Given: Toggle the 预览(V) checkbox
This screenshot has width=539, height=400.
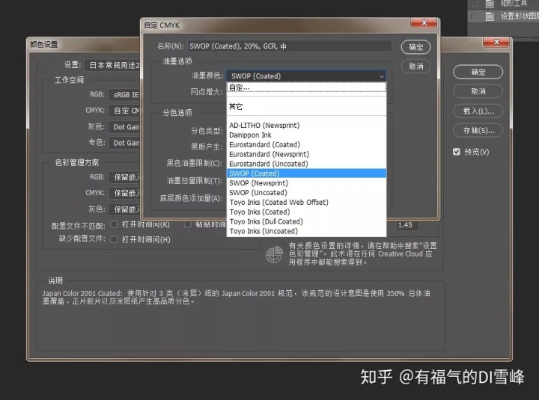Looking at the screenshot, I should (457, 152).
